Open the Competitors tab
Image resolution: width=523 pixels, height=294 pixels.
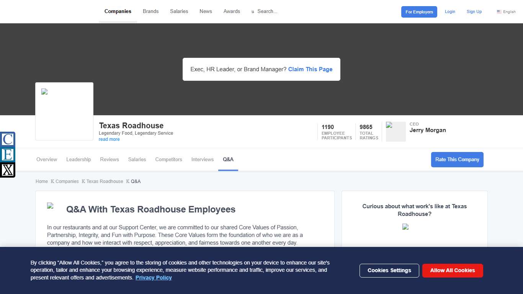(168, 159)
